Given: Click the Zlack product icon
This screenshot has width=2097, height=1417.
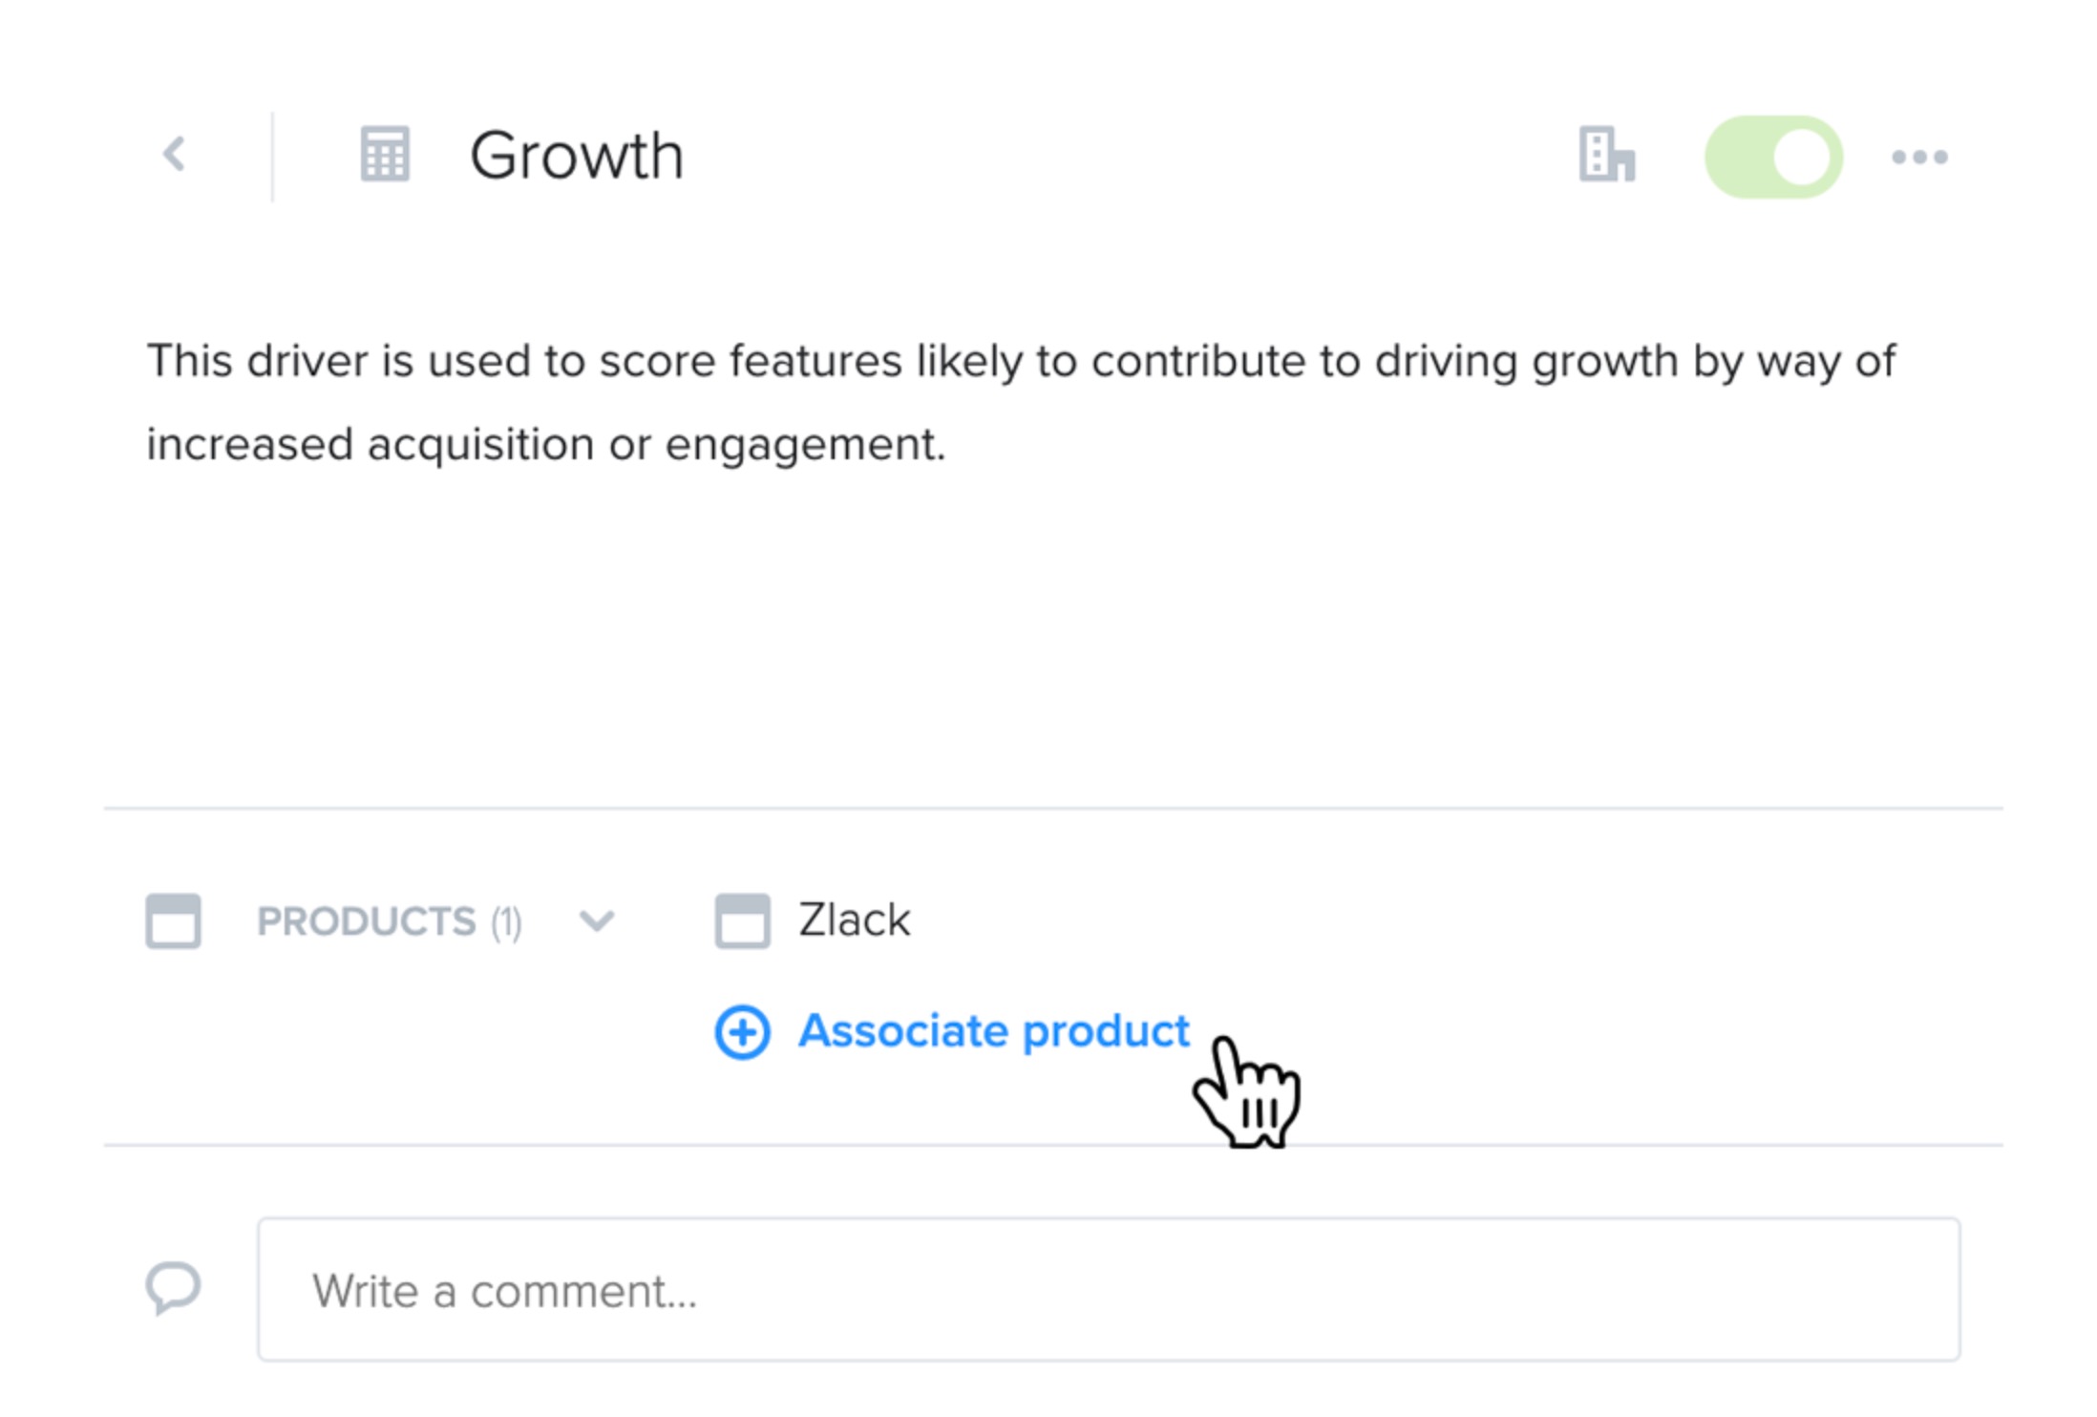Looking at the screenshot, I should 742,920.
